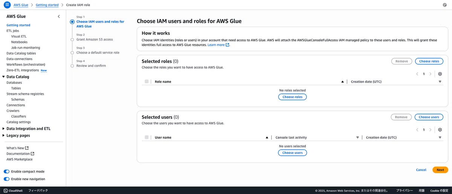The image size is (452, 194).
Task: Open Getting started in sidebar
Action: [18, 25]
